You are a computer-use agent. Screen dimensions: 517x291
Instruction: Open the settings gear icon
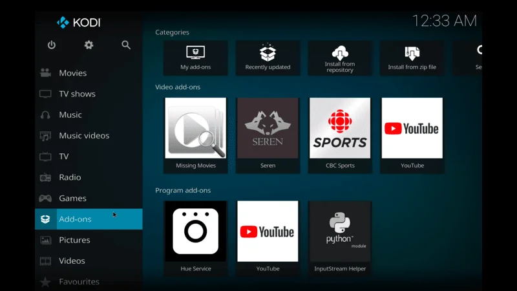(x=89, y=45)
